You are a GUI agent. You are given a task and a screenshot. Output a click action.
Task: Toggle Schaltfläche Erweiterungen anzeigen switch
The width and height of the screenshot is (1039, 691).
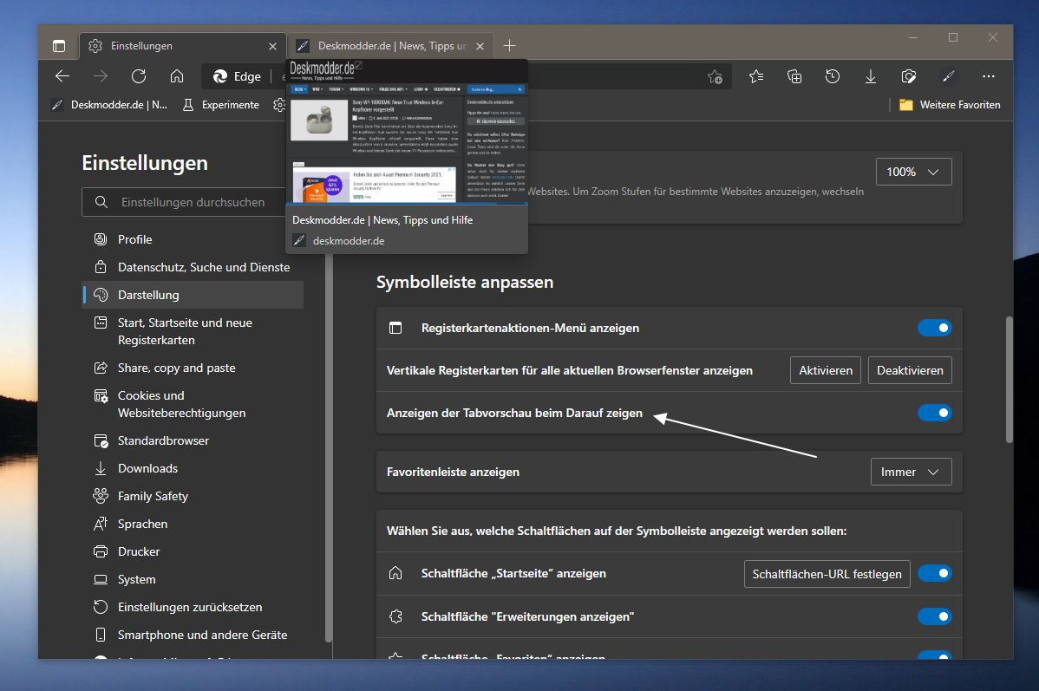click(934, 616)
